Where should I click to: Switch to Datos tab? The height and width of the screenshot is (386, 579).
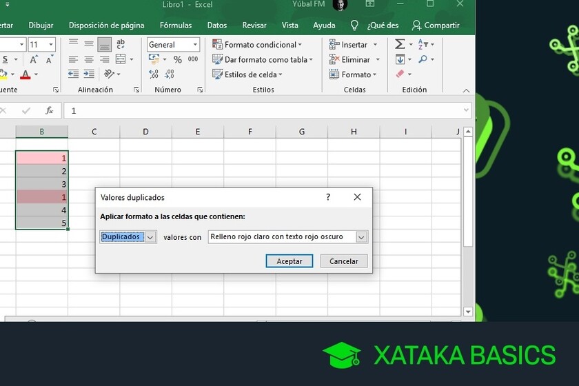pyautogui.click(x=216, y=25)
